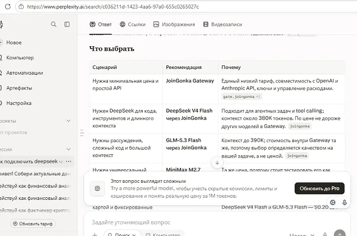Image resolution: width=357 pixels, height=236 pixels.
Task: Switch to the Видеозаписи tab
Action: [222, 24]
